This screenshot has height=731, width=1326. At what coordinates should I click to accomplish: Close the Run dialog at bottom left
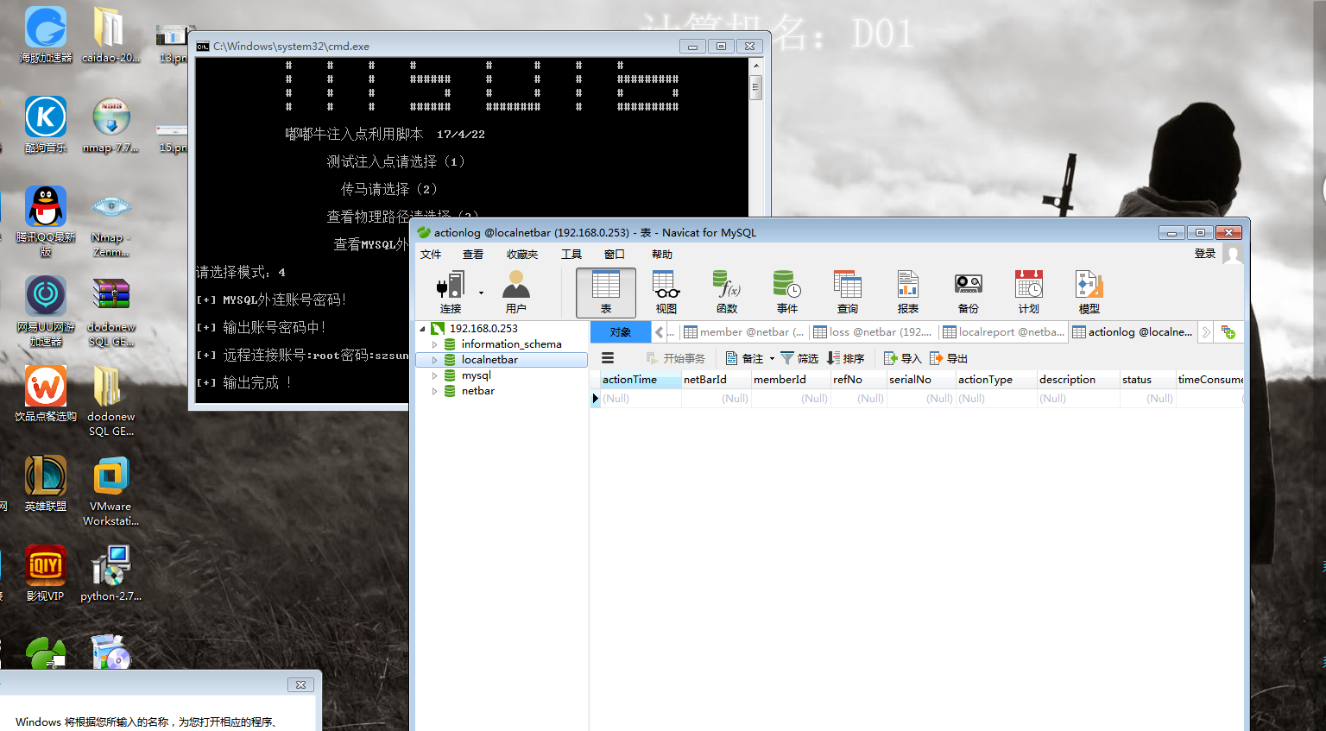(x=300, y=684)
